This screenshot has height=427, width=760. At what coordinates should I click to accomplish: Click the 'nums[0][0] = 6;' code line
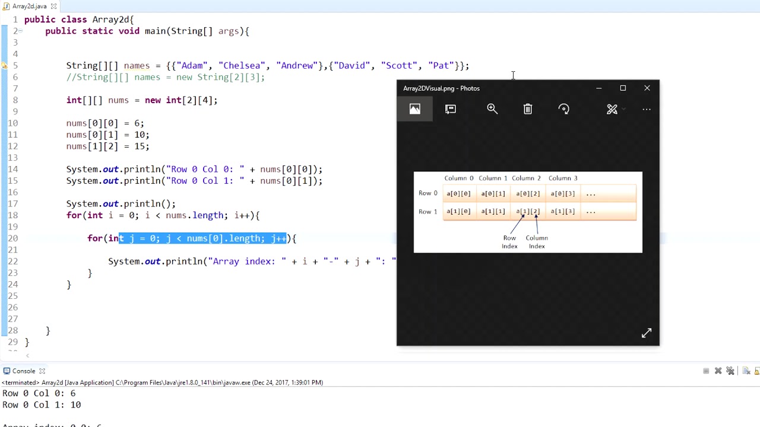105,123
